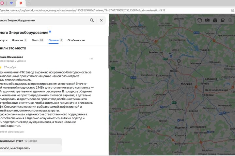
Task: Open reviewer Шехватова profile link
Action: point(11,57)
